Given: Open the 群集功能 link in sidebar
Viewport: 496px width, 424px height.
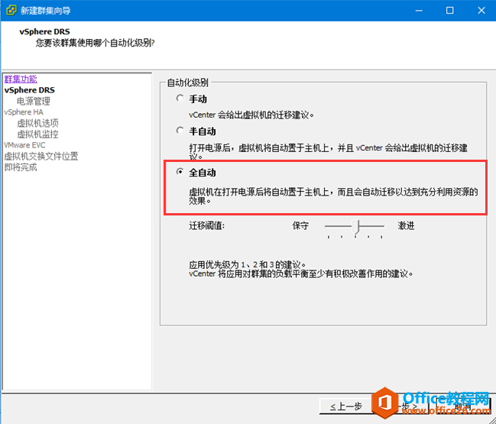Looking at the screenshot, I should pos(21,79).
